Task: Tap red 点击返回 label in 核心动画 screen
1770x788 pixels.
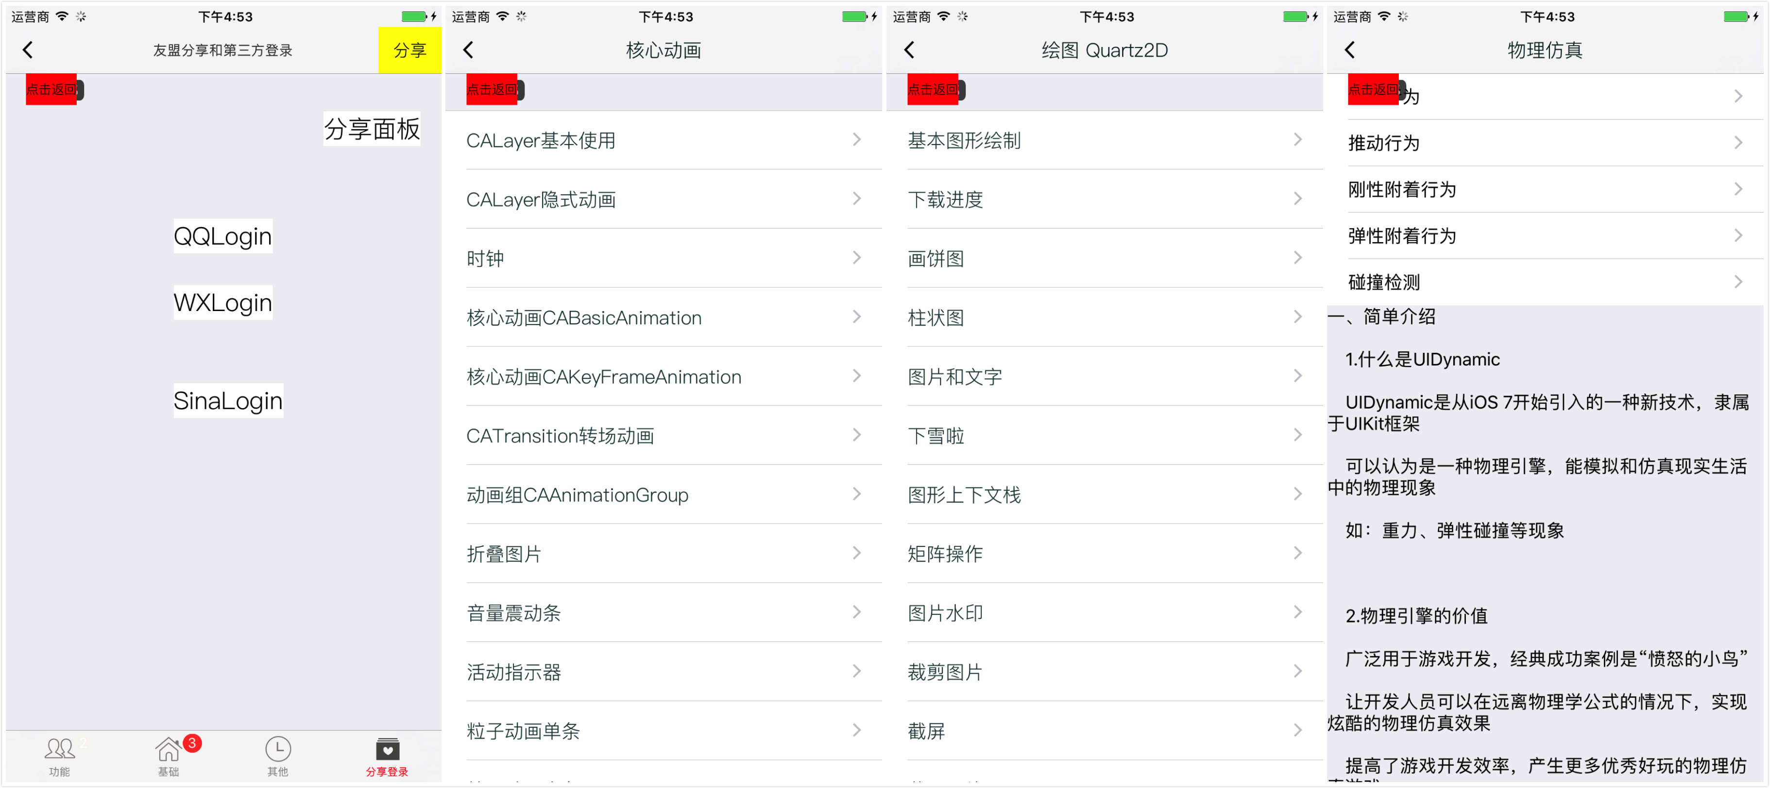Action: coord(492,90)
